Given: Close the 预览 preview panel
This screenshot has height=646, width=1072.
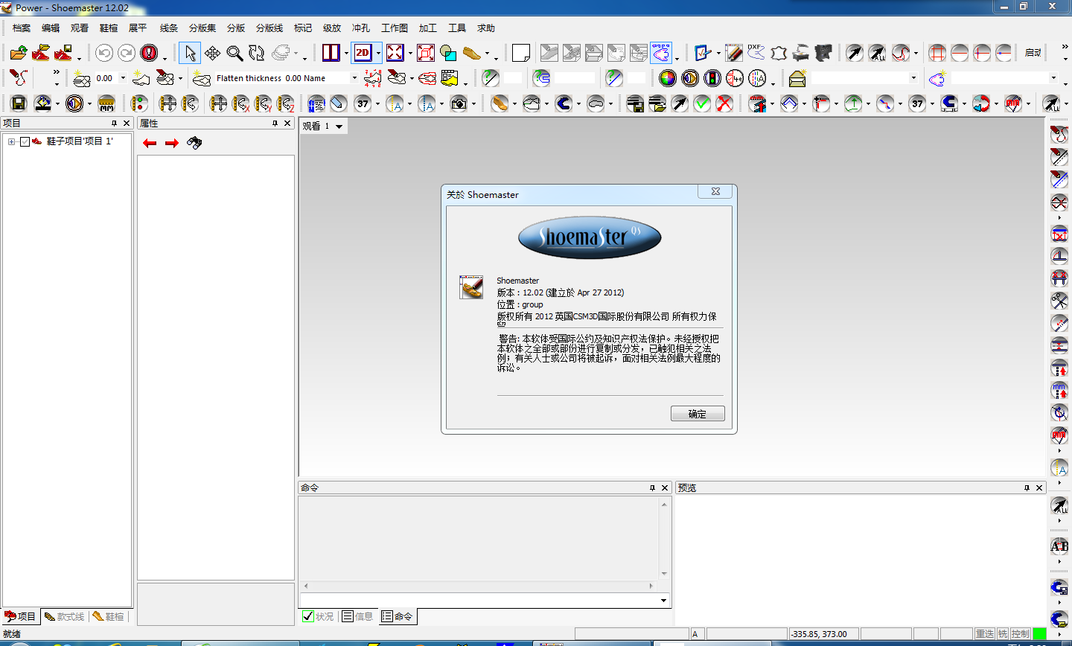Looking at the screenshot, I should coord(1040,488).
